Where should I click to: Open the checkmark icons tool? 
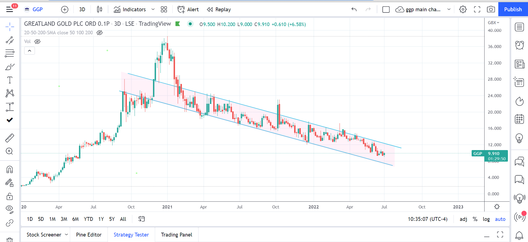[x=10, y=120]
